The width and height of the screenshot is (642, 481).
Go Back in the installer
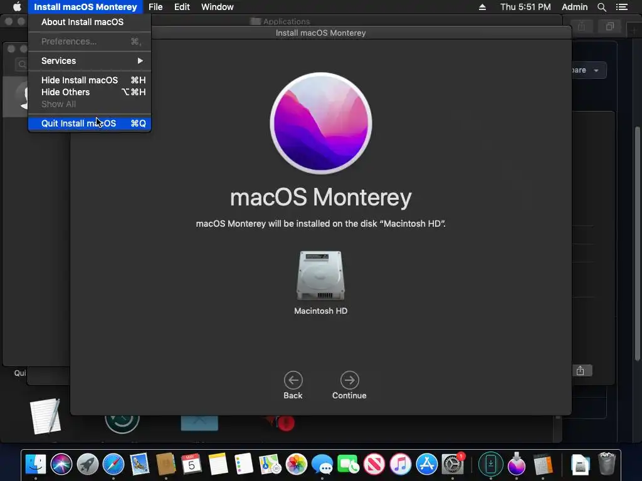[x=293, y=385]
